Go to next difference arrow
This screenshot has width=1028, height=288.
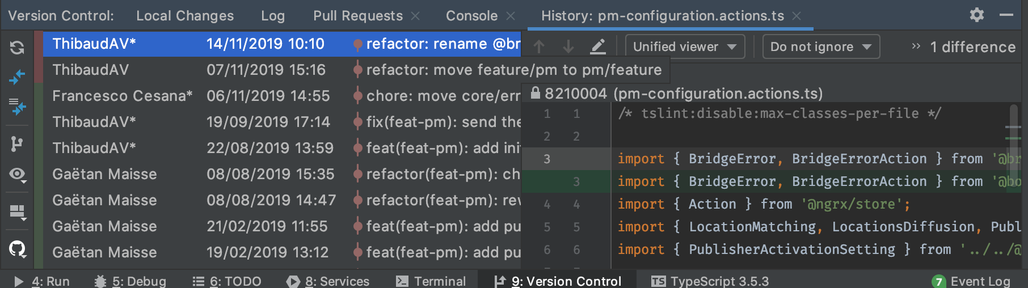point(568,46)
